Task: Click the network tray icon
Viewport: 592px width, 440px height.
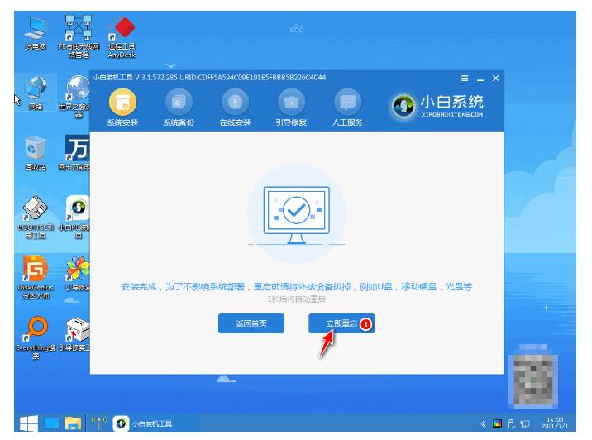Action: tap(525, 423)
